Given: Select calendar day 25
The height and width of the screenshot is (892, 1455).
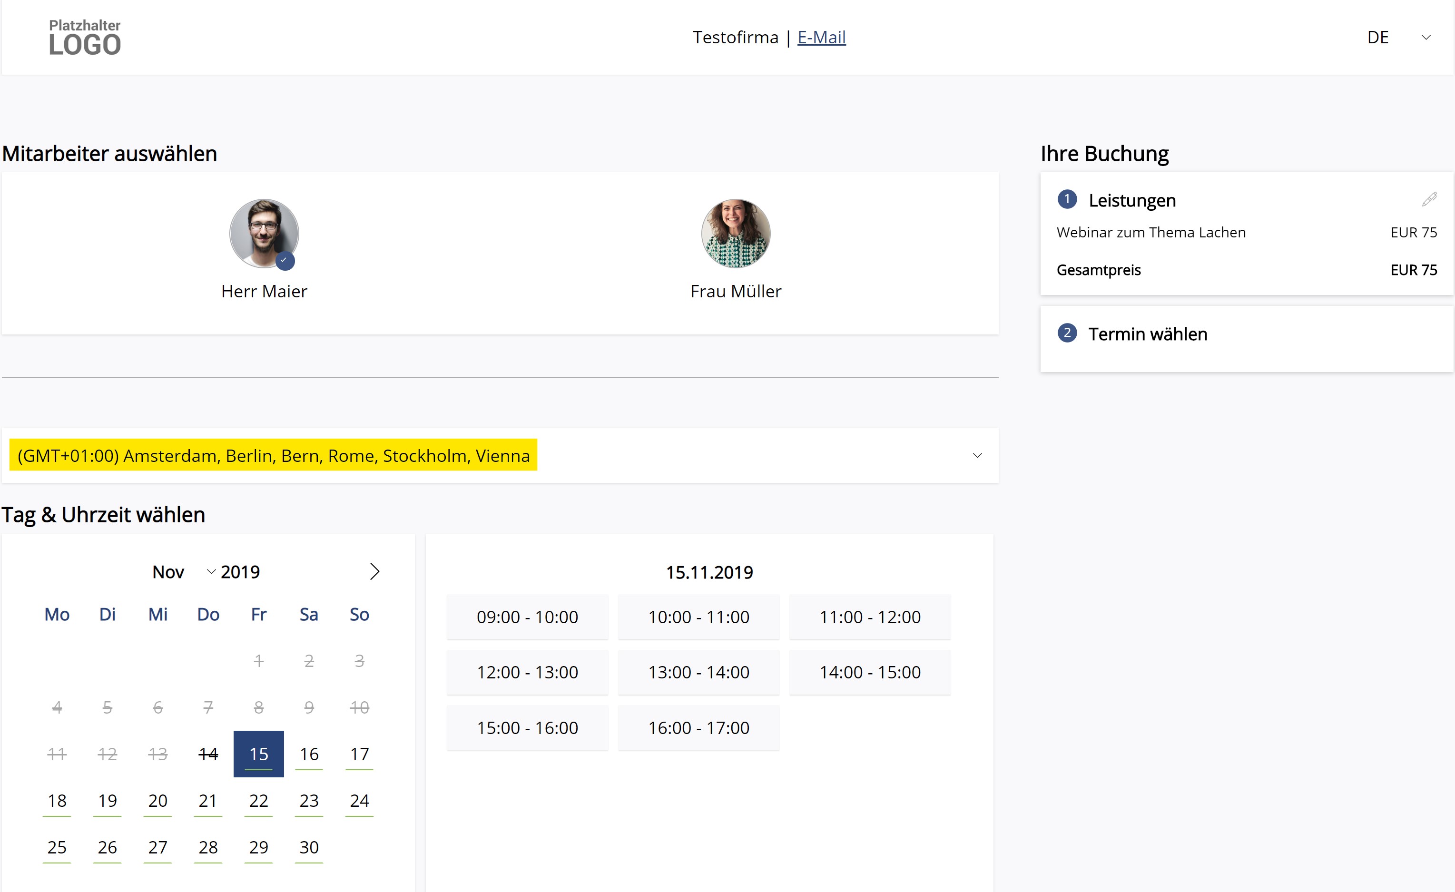Looking at the screenshot, I should [x=57, y=847].
